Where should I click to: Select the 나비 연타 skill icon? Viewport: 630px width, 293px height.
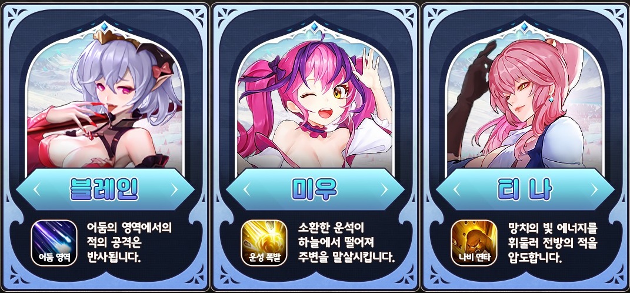[x=474, y=243]
